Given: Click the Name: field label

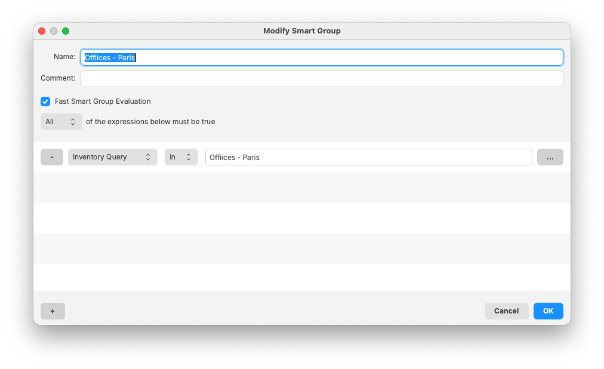Looking at the screenshot, I should point(64,57).
